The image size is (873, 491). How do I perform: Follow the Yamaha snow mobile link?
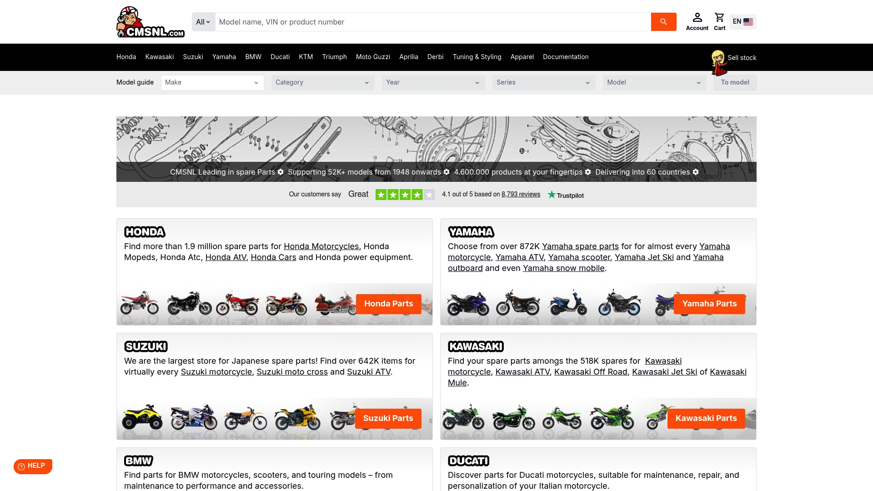point(564,268)
